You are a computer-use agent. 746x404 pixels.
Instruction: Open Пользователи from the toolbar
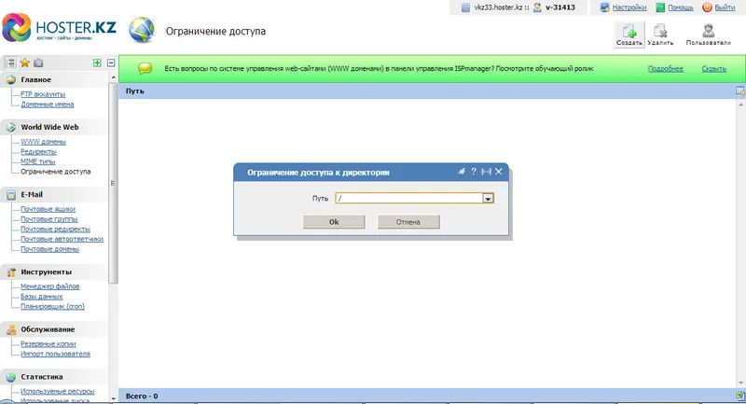pyautogui.click(x=708, y=35)
